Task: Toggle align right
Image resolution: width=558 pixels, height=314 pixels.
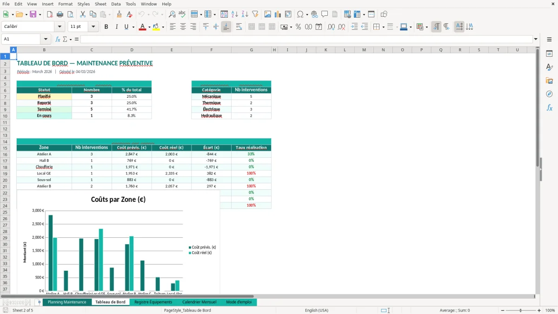Action: (193, 27)
